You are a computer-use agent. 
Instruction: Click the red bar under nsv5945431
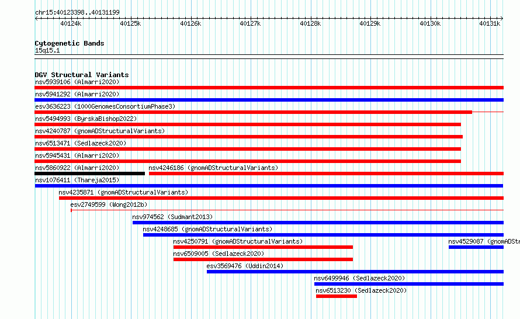pyautogui.click(x=248, y=161)
